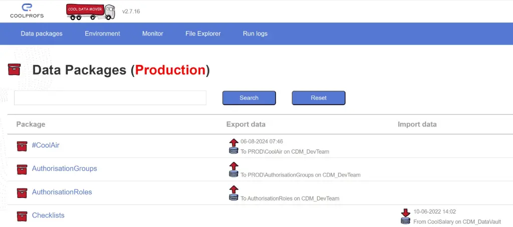This screenshot has width=513, height=227.
Task: Switch to the Monitor page
Action: pyautogui.click(x=153, y=33)
